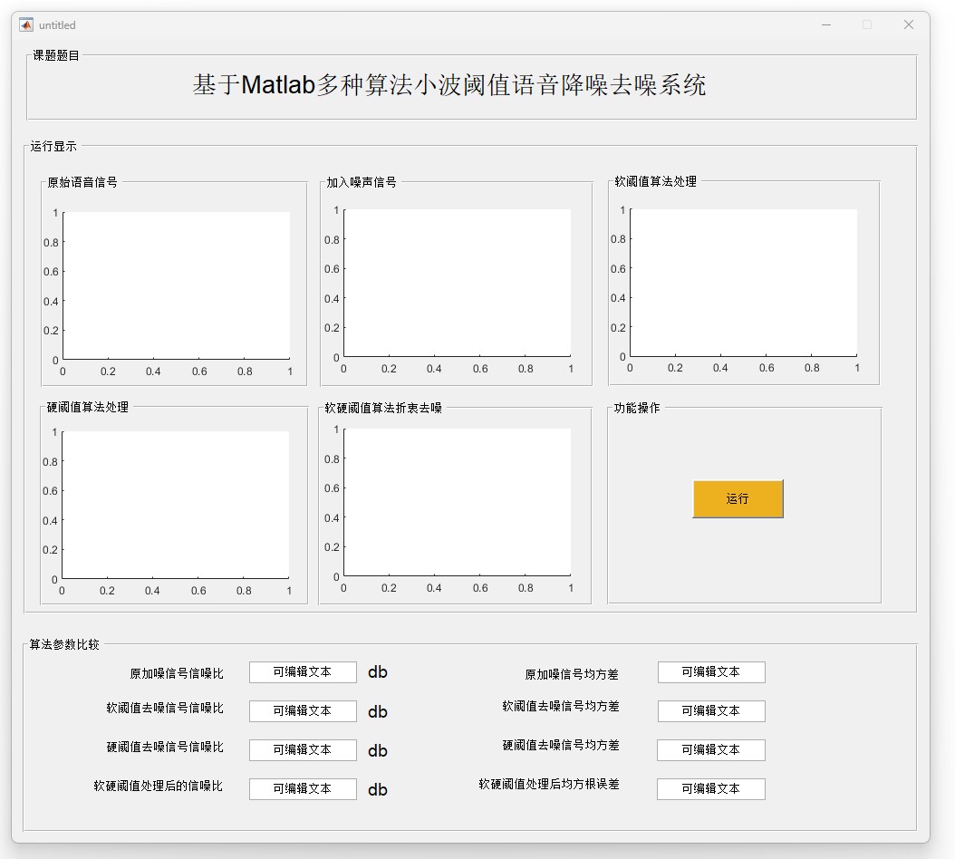This screenshot has width=955, height=859.
Task: Click db unit beside 原加噪信号信噪比 field
Action: (x=378, y=672)
